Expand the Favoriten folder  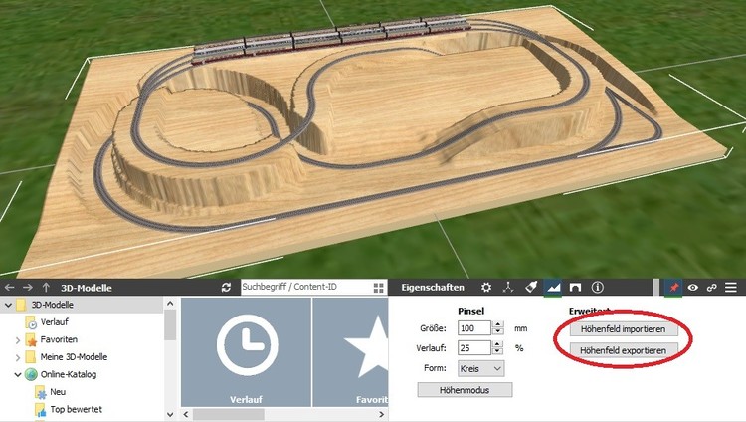(18, 340)
